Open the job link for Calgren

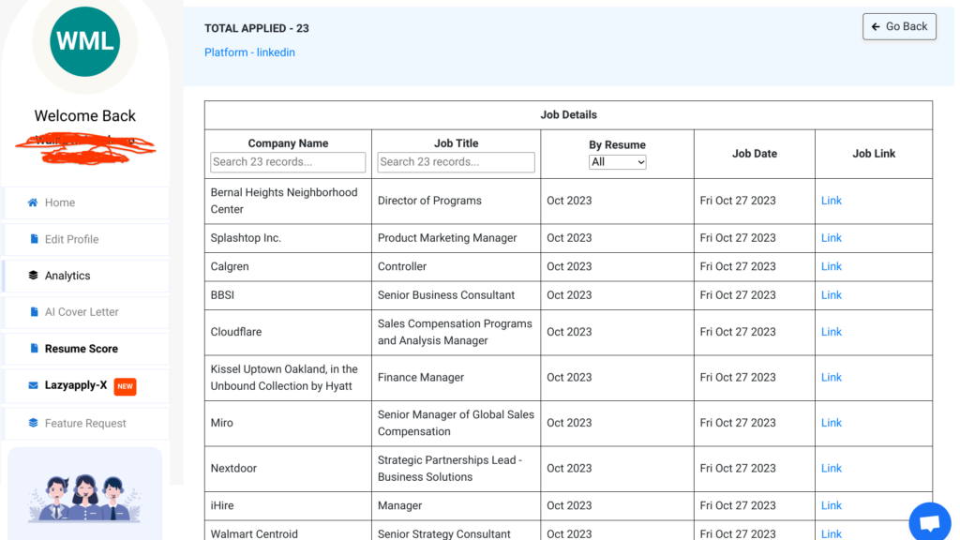(832, 267)
